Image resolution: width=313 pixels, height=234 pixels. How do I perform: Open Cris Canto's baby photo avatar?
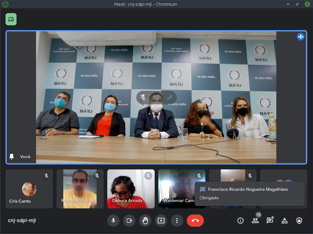coord(29,189)
